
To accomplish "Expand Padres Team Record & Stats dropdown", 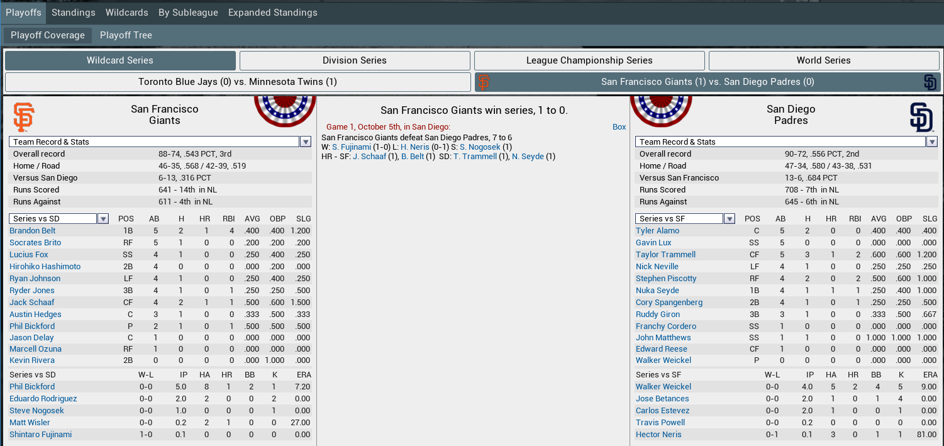I will pos(931,142).
